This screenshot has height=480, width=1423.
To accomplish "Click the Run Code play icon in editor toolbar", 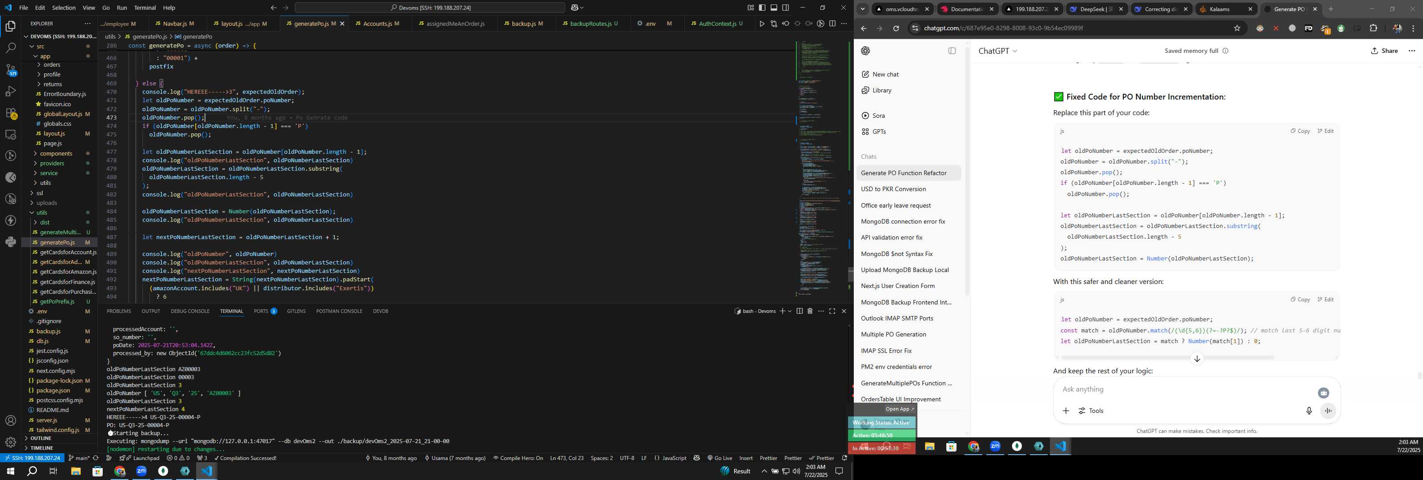I will [x=762, y=24].
